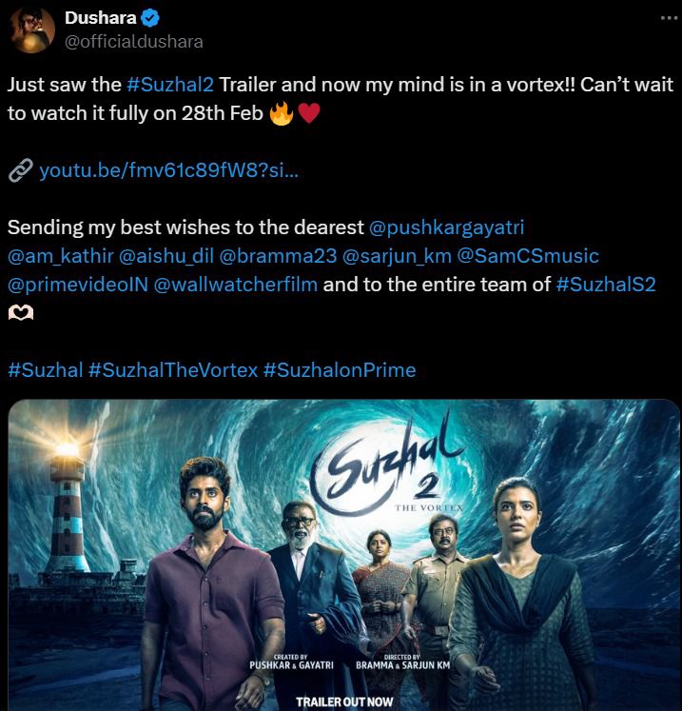
Task: Visit the @am_kathir profile mention
Action: [x=60, y=256]
